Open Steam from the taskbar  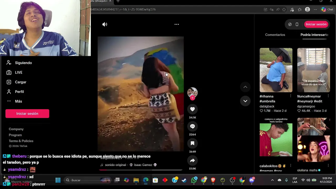184,180
